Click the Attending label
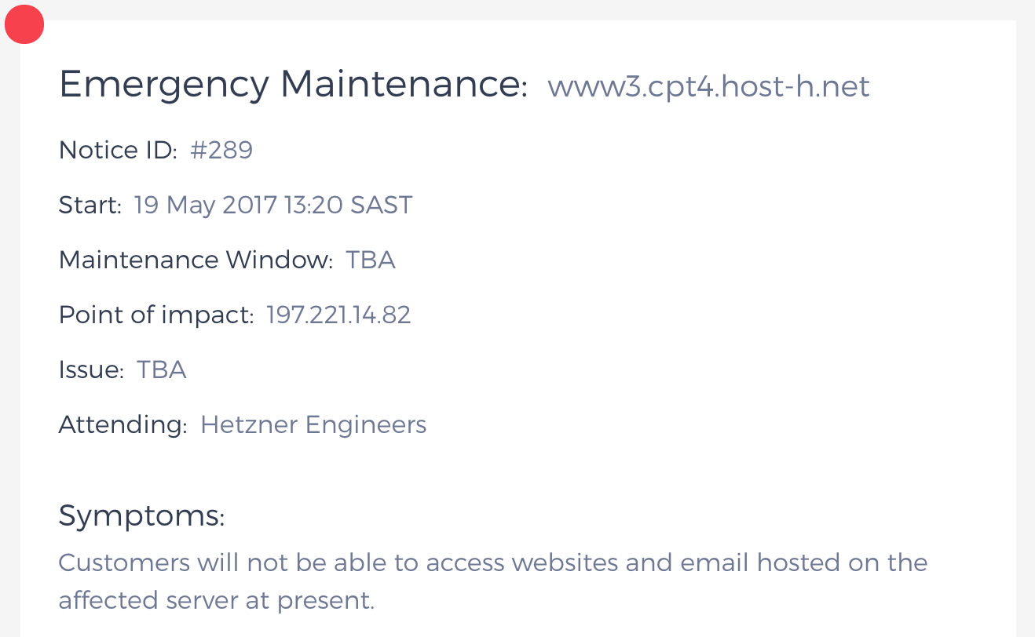The height and width of the screenshot is (637, 1035). pyautogui.click(x=123, y=424)
